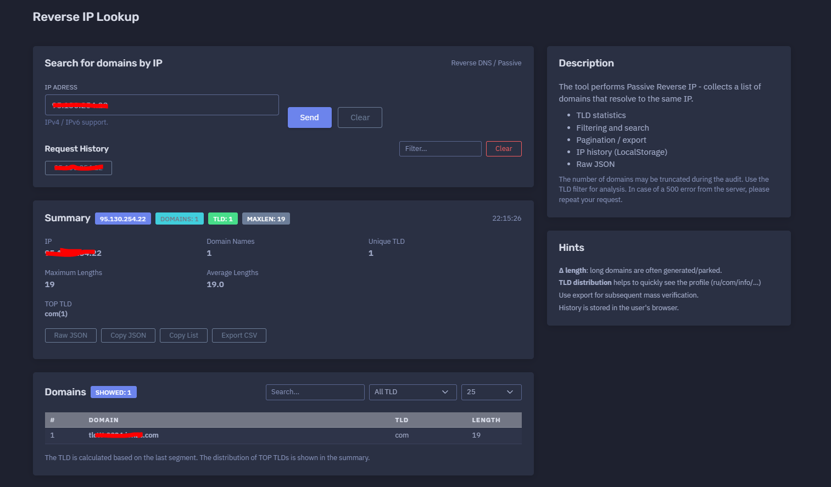Click the LENGTH column header
Viewport: 831px width, 487px height.
[486, 420]
